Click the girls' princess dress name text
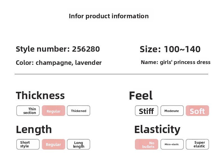The image size is (222, 160). click(x=175, y=62)
